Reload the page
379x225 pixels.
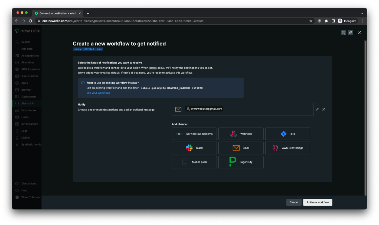[x=30, y=21]
